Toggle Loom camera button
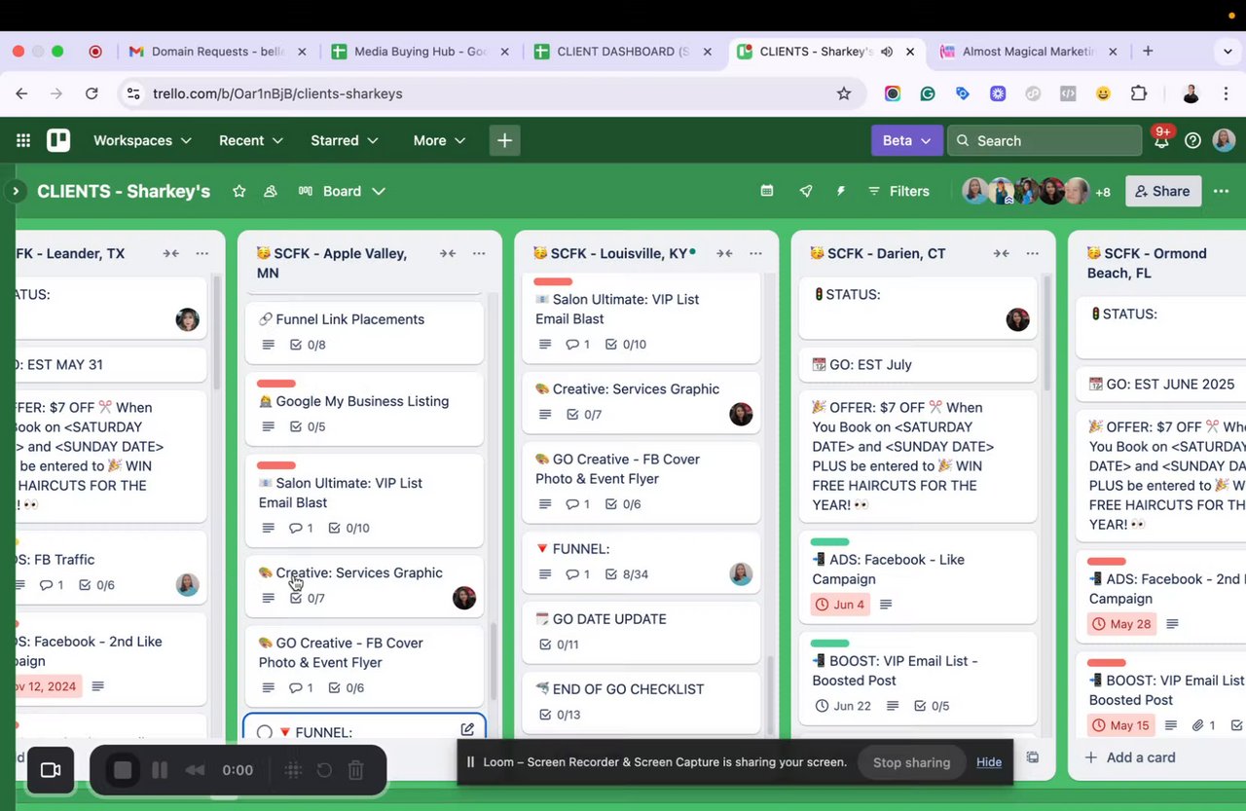This screenshot has height=811, width=1246. [51, 770]
